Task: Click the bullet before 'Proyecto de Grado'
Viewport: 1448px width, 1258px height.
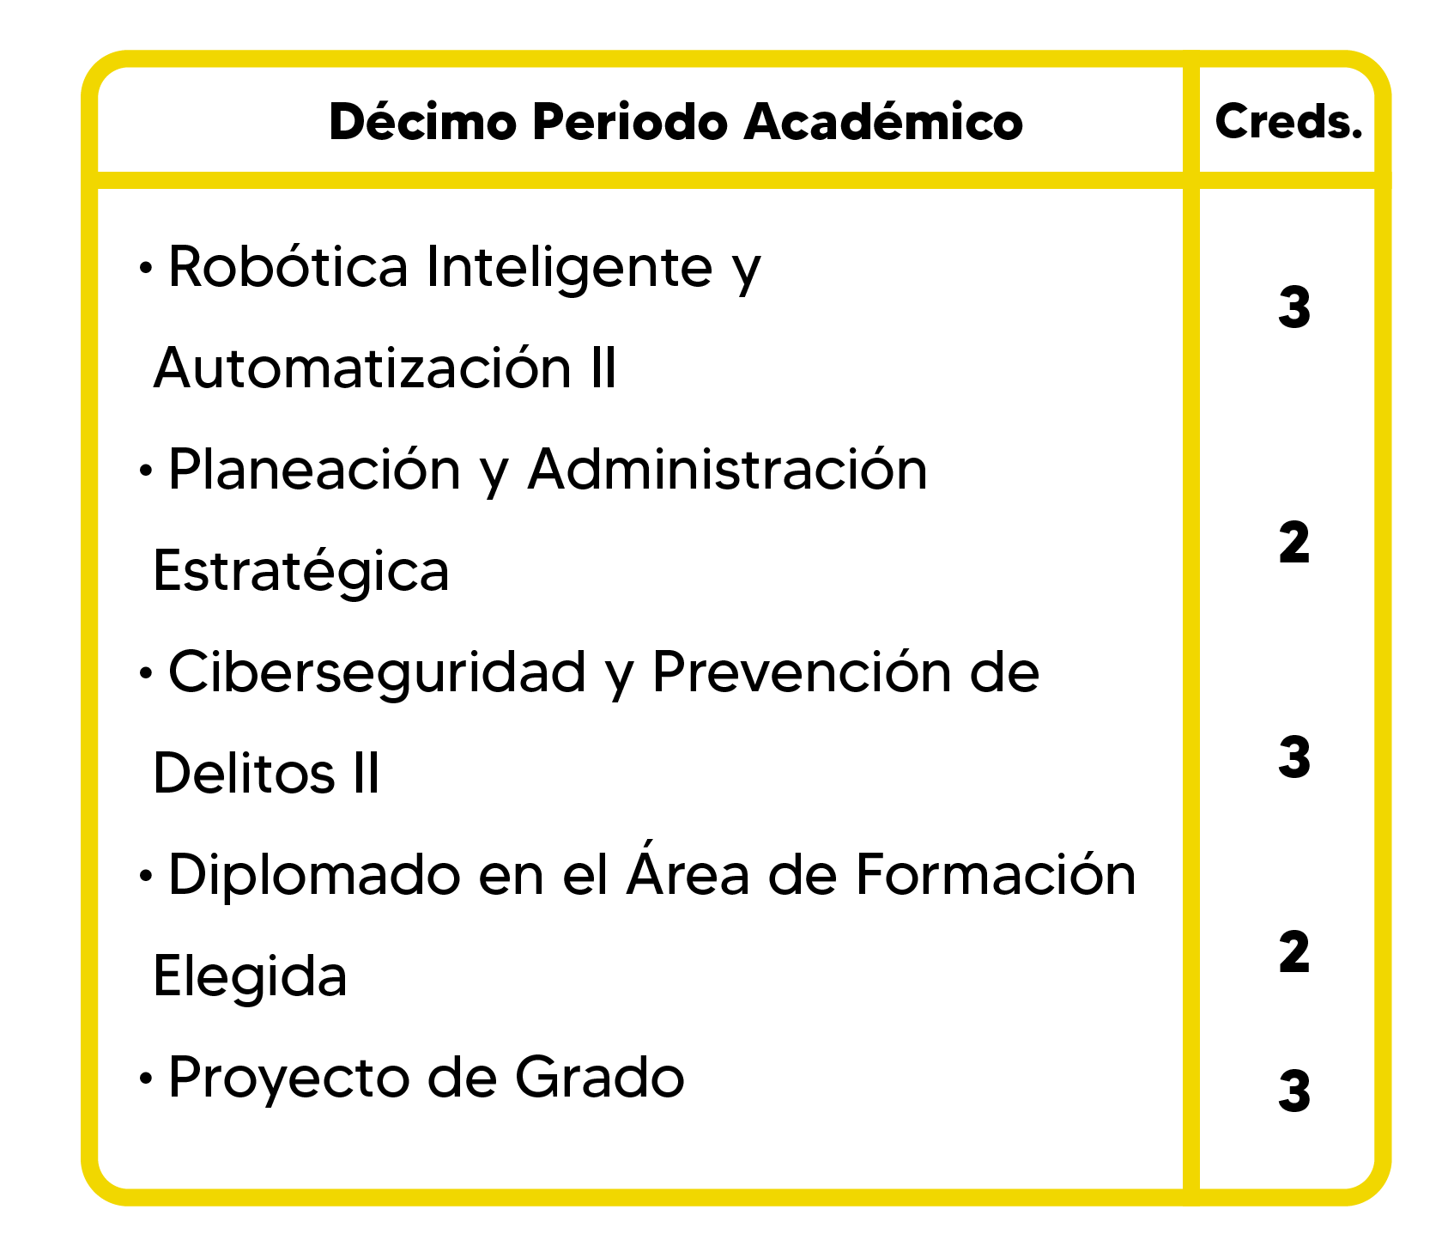Action: pyautogui.click(x=146, y=1079)
